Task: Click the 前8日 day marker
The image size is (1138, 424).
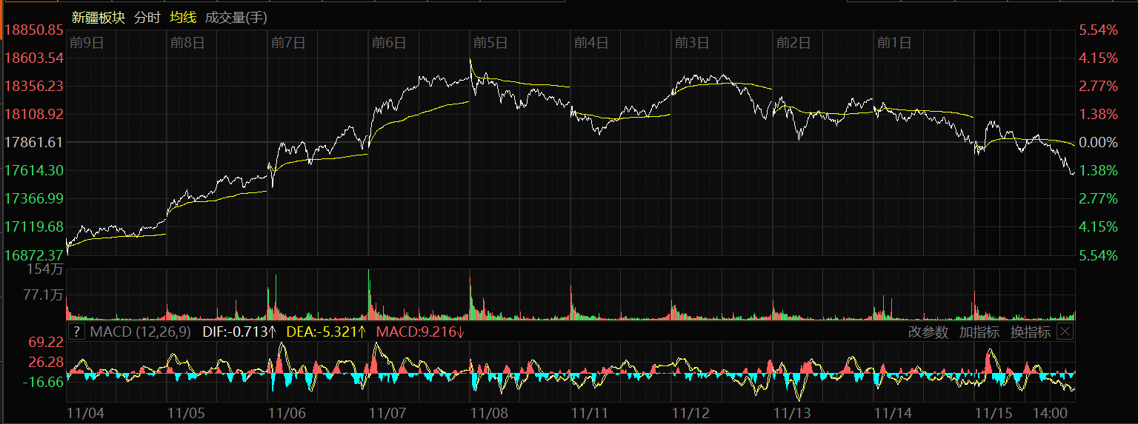Action: click(187, 42)
